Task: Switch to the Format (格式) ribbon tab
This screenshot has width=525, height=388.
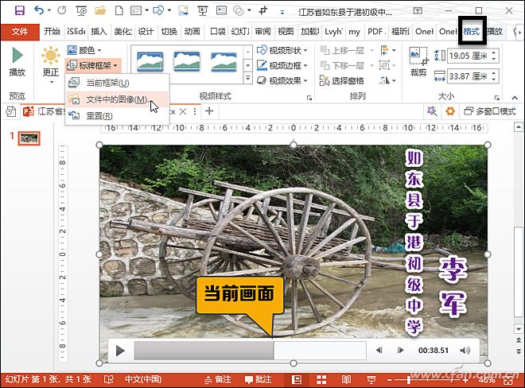Action: click(471, 31)
